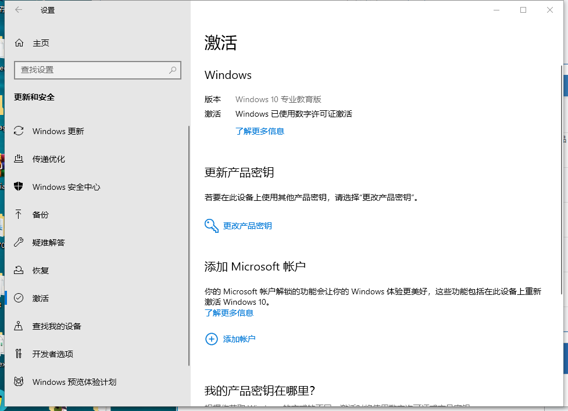This screenshot has height=411, width=568.
Task: Click 添加帐户 link
Action: coord(239,339)
